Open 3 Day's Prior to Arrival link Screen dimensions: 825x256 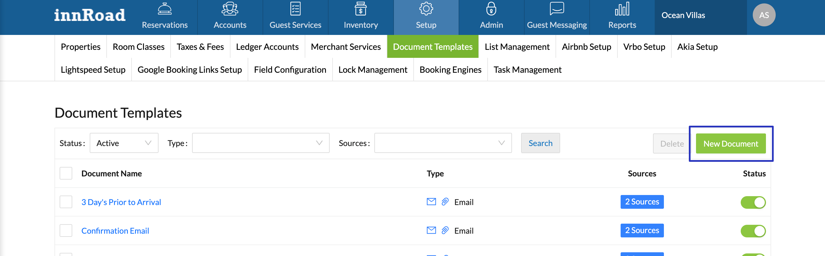121,202
